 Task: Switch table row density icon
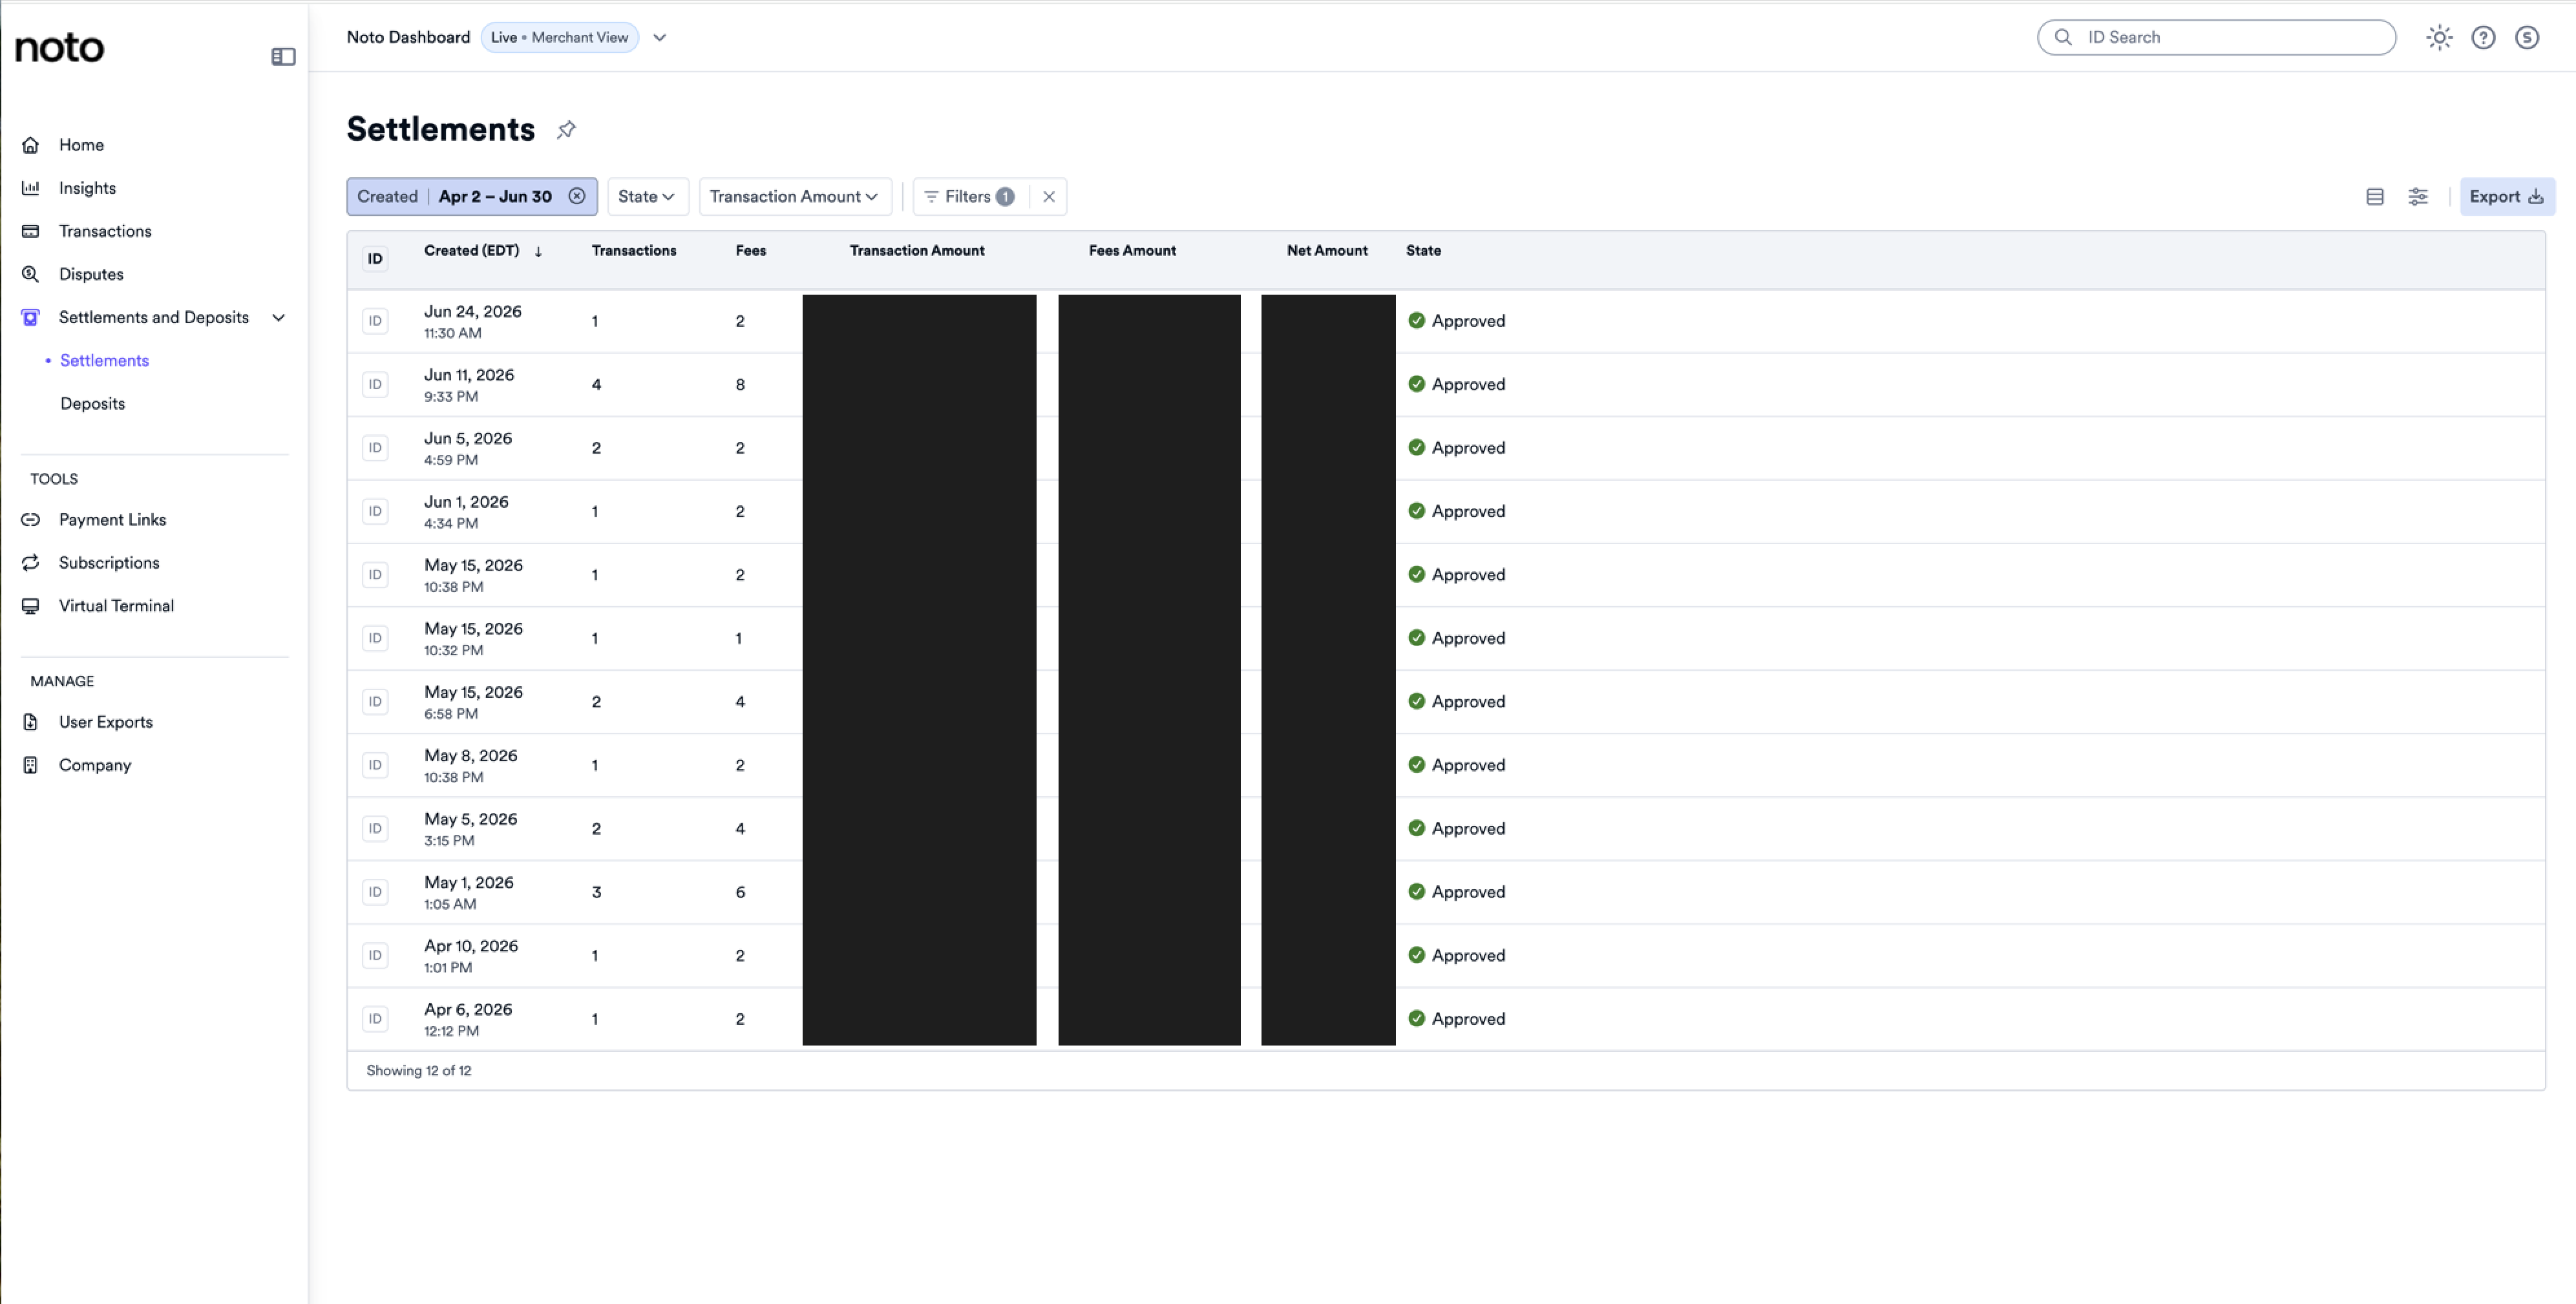click(2375, 196)
